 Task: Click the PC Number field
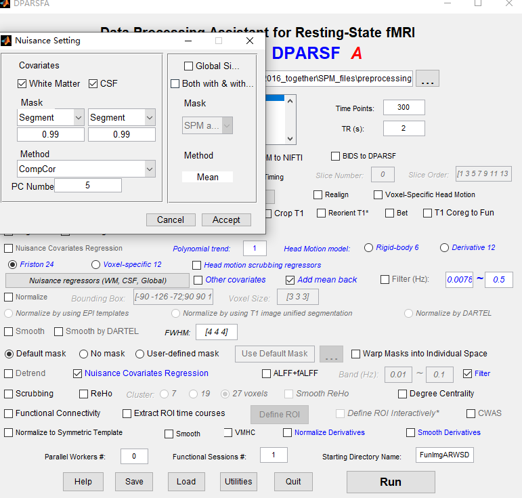coord(88,186)
